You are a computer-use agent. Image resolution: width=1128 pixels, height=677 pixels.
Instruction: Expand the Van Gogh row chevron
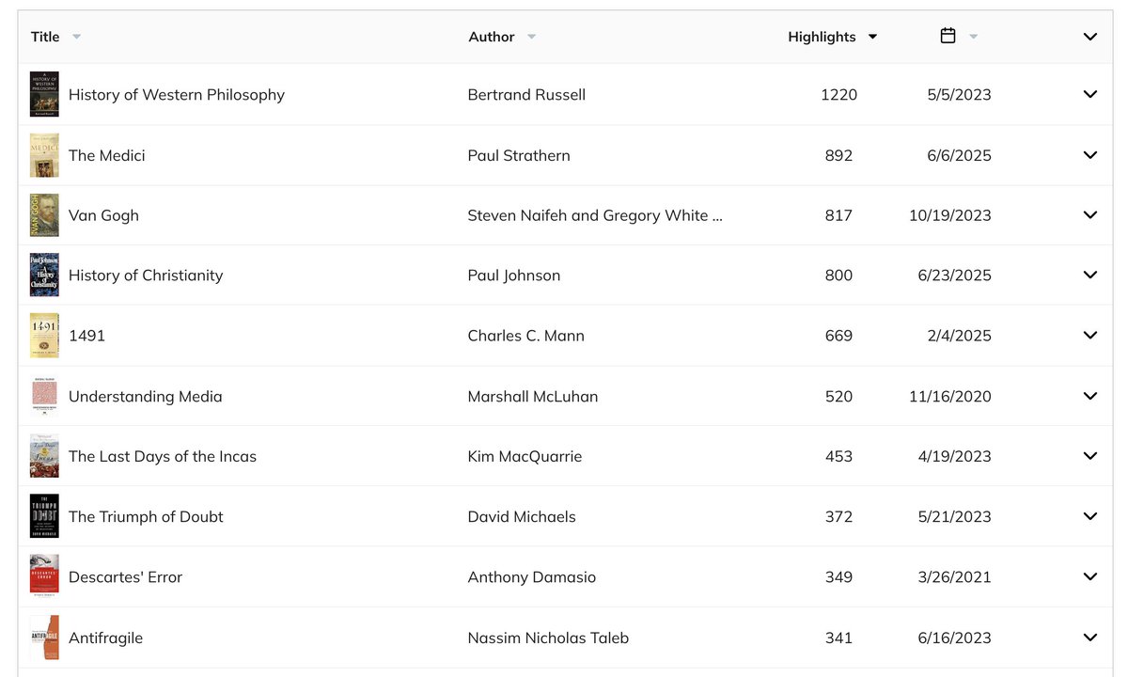(x=1090, y=215)
